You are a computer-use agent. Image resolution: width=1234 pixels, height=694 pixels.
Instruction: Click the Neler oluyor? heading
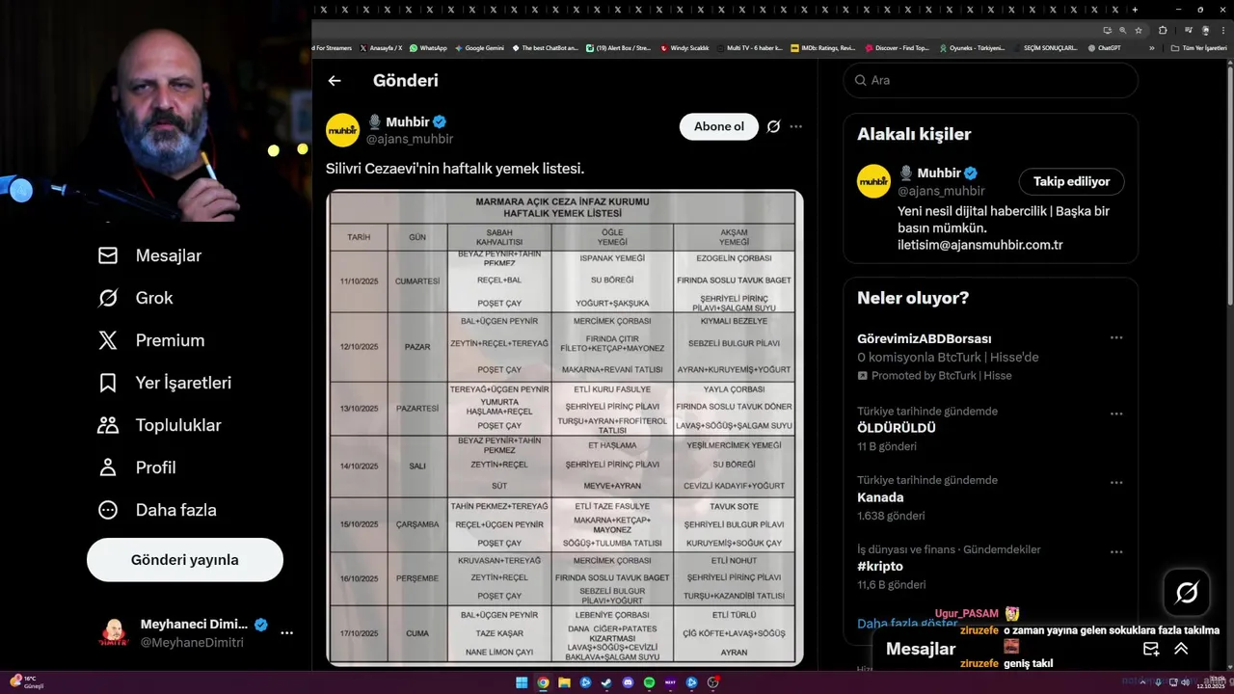click(913, 298)
